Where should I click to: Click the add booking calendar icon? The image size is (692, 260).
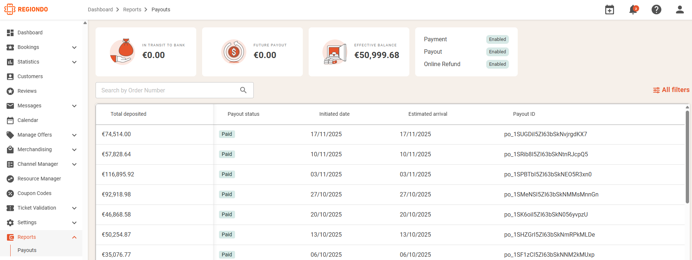pos(610,9)
